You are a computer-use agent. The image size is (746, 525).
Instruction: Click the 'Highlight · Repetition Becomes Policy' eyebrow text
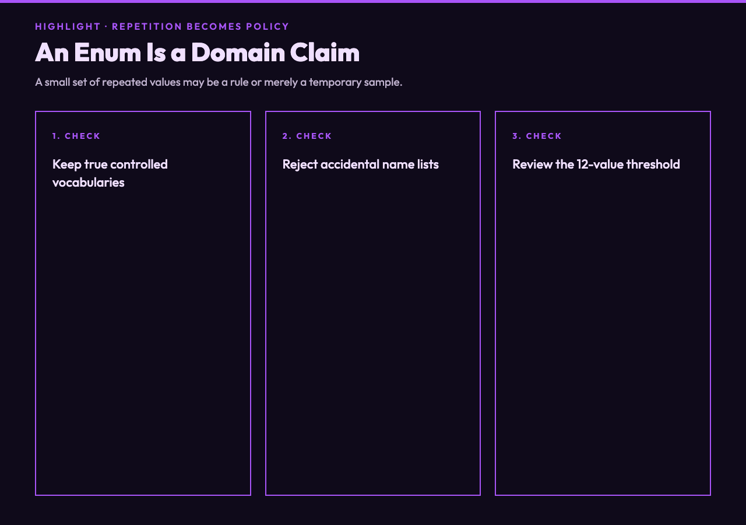pos(162,26)
